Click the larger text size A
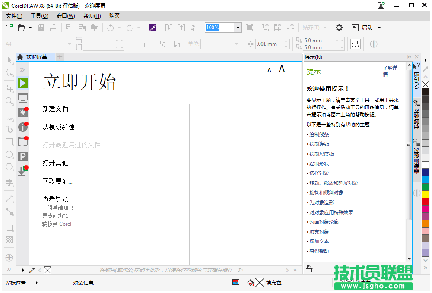Screen dimensions: 432x293 pos(282,69)
